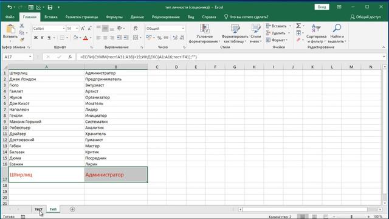Collapse the ribbon with the up chevron
The height and width of the screenshot is (219, 389).
click(x=384, y=47)
